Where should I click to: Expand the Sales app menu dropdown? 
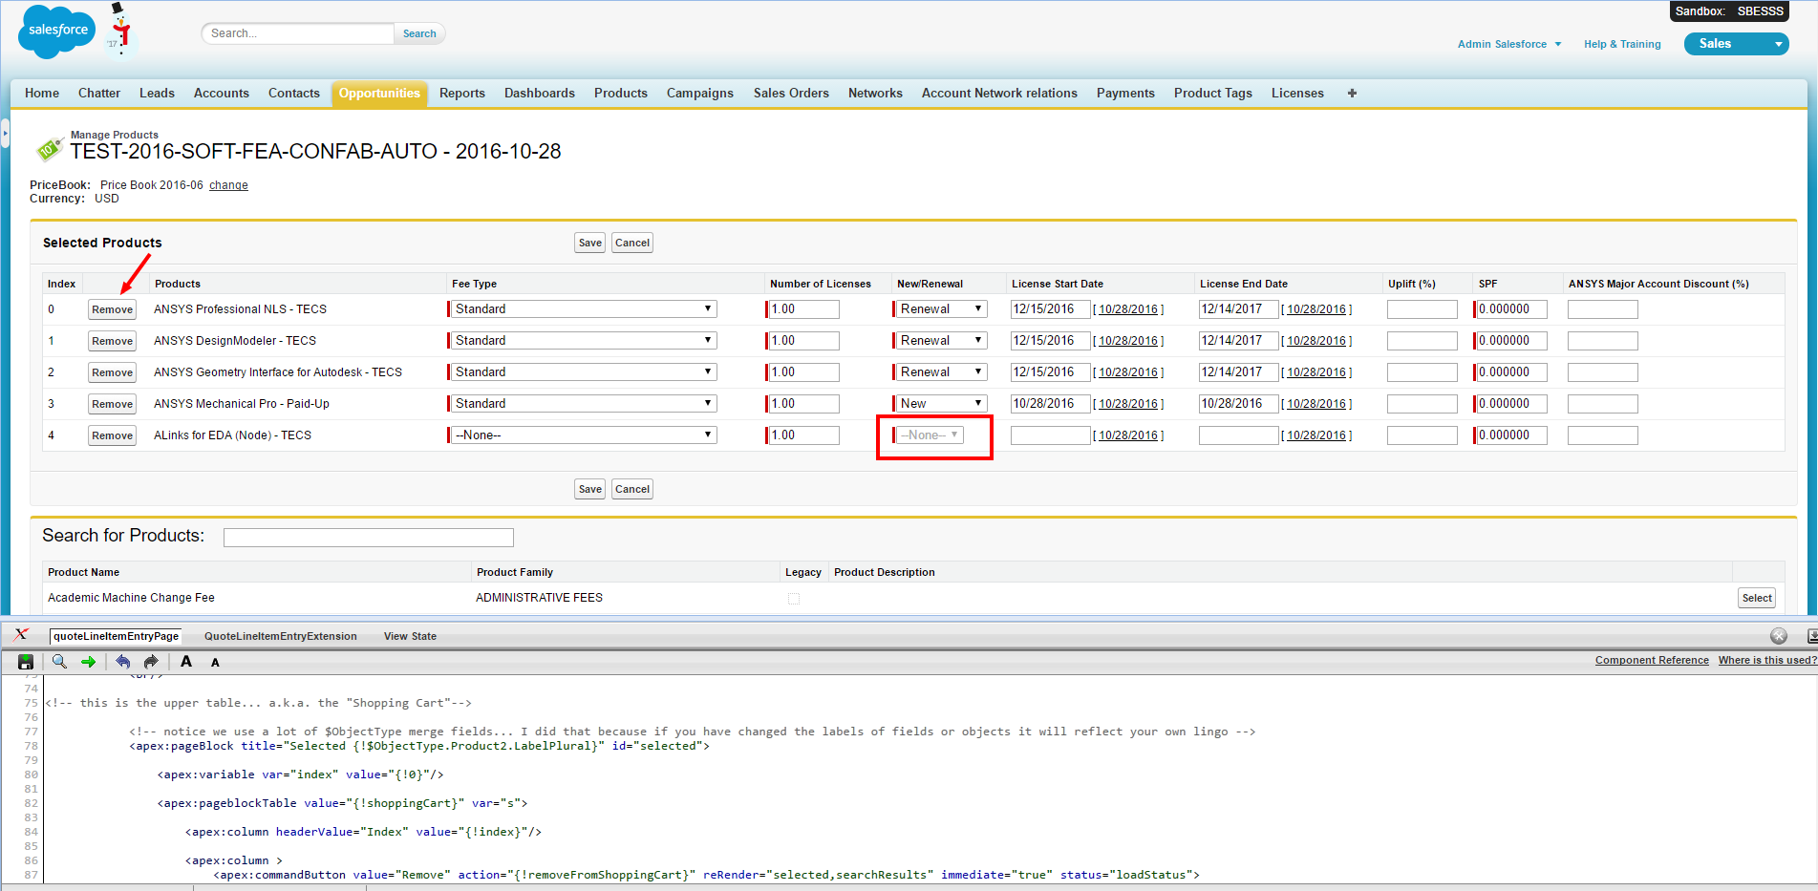coord(1778,44)
